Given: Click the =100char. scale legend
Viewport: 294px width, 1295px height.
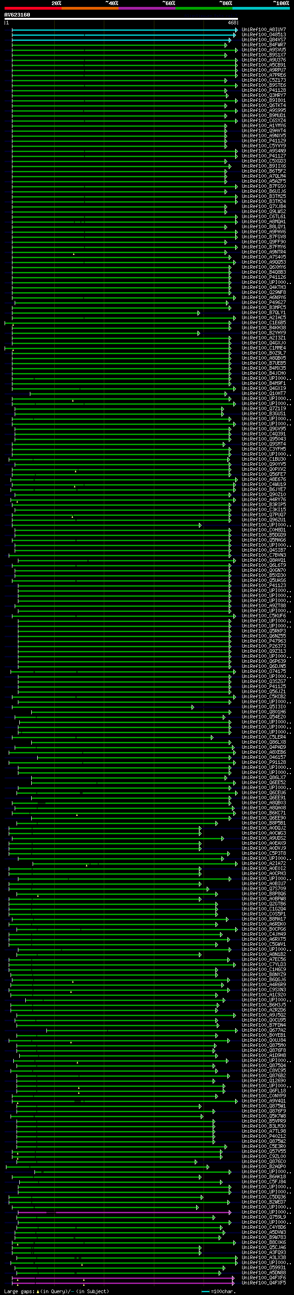Looking at the screenshot, I should coord(219,1291).
